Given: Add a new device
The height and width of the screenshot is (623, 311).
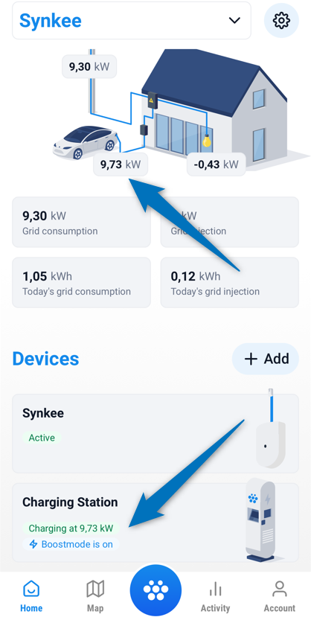Looking at the screenshot, I should [266, 359].
